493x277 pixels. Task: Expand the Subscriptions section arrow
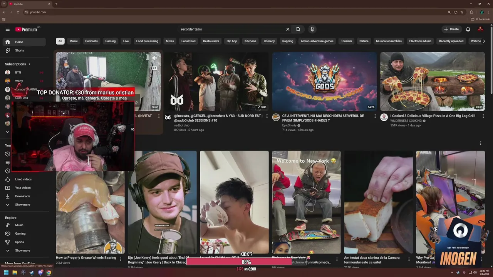(29, 64)
